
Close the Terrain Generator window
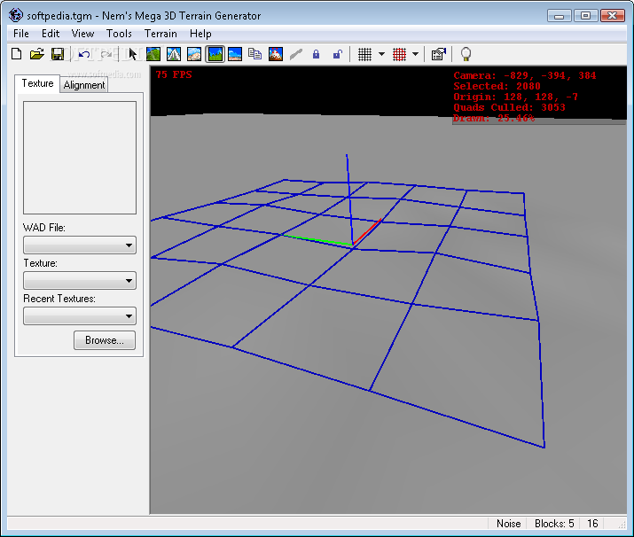[613, 16]
